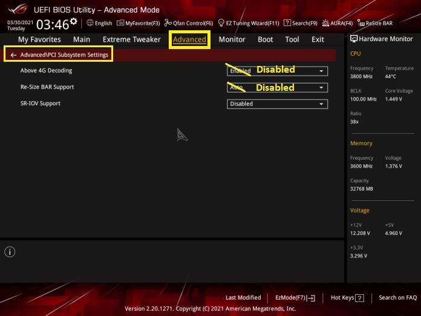Click the 03:46 clock display
The image size is (421, 316).
(x=53, y=24)
